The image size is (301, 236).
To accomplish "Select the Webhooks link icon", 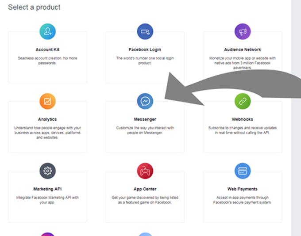I will pyautogui.click(x=243, y=101).
